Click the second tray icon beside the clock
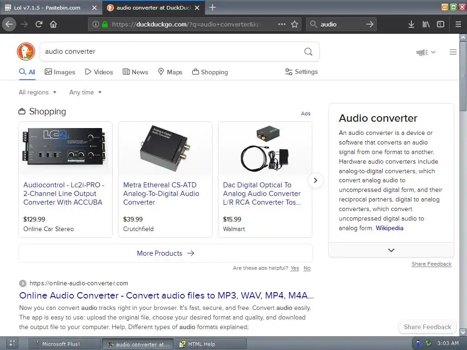The image size is (467, 350). (429, 343)
